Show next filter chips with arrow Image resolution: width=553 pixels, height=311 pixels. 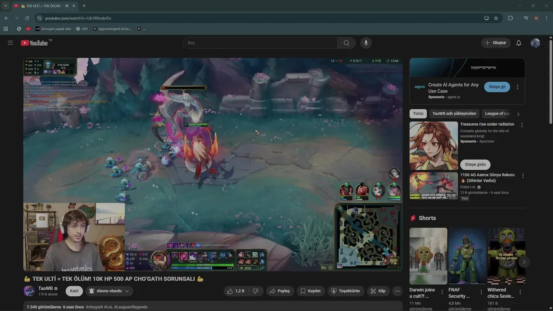coord(518,114)
